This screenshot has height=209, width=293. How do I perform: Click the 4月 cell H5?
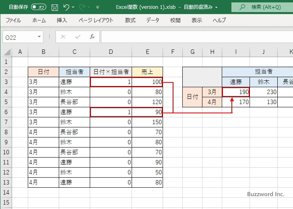[212, 102]
